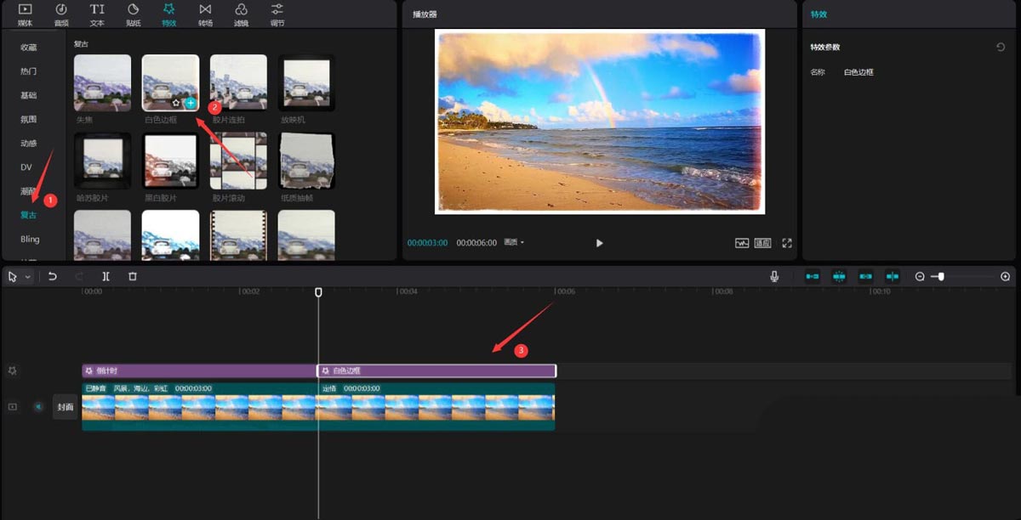Toggle mute on the main video track
This screenshot has width=1021, height=520.
click(38, 407)
